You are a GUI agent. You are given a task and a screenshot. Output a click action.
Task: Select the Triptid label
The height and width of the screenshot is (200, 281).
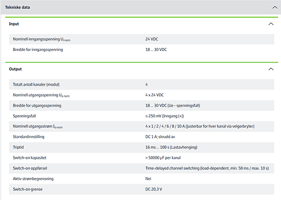[x=18, y=147]
